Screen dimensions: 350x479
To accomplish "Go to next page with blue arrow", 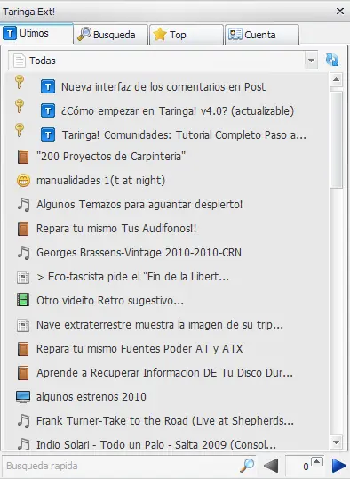I will click(339, 466).
